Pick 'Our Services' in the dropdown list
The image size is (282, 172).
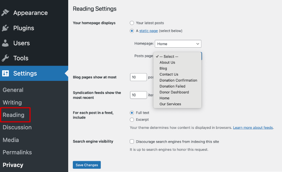click(x=170, y=104)
